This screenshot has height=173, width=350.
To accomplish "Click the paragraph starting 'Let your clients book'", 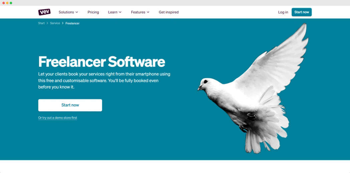I will [104, 81].
